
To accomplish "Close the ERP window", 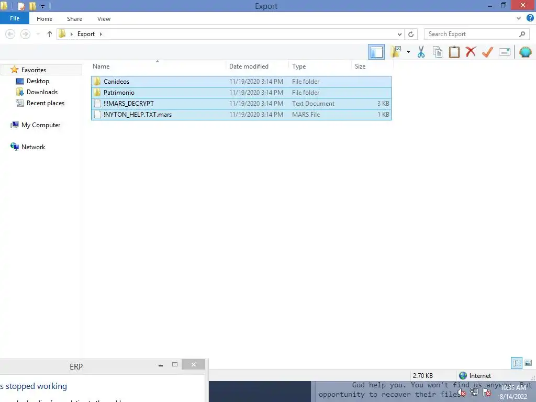I will point(194,365).
